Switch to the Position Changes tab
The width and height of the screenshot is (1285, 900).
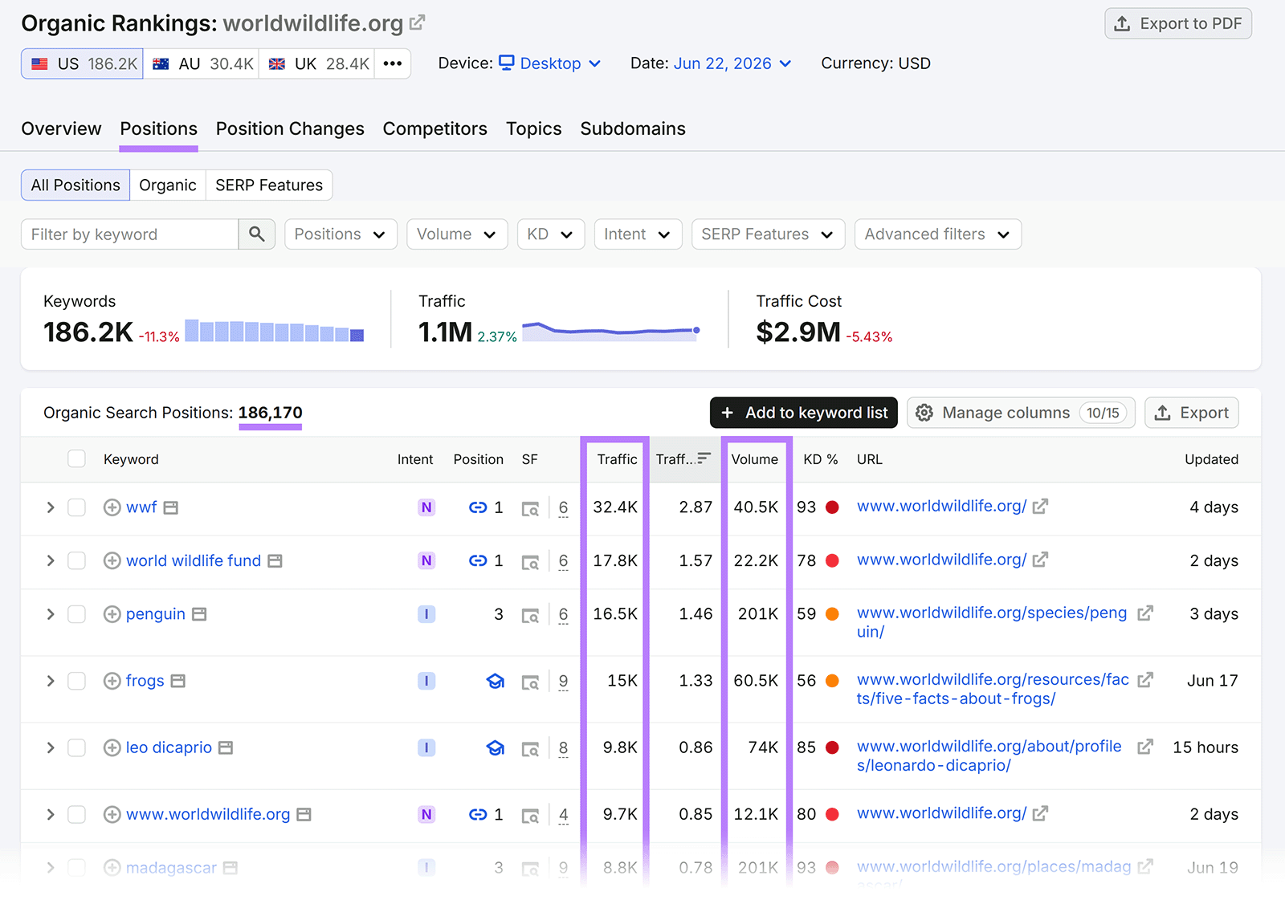290,128
